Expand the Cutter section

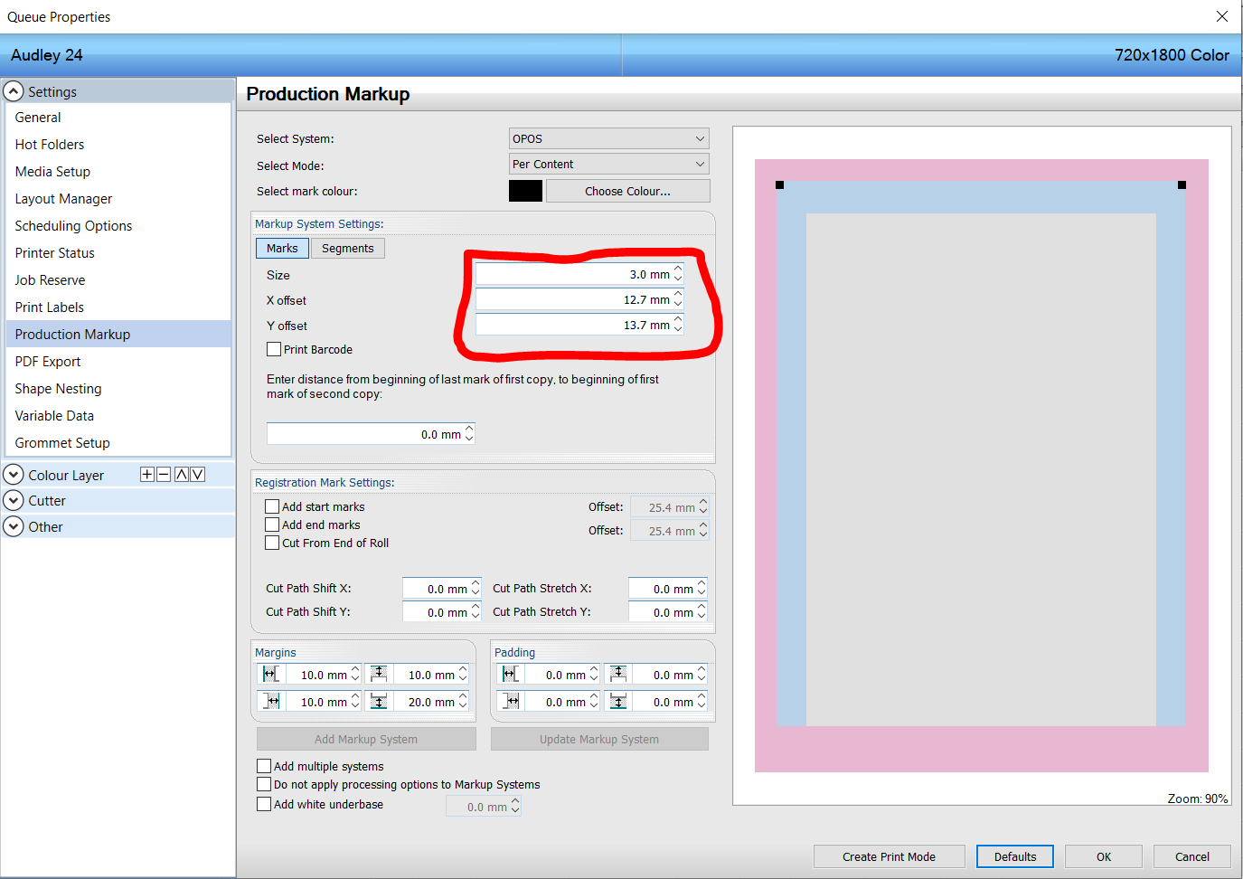(13, 500)
